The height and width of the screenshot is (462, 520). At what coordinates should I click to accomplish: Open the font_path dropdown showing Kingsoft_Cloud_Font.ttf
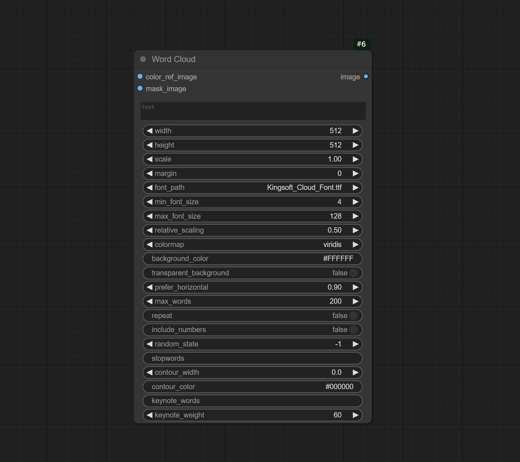coord(252,187)
